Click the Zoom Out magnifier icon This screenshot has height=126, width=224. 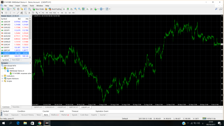[x=79, y=9]
